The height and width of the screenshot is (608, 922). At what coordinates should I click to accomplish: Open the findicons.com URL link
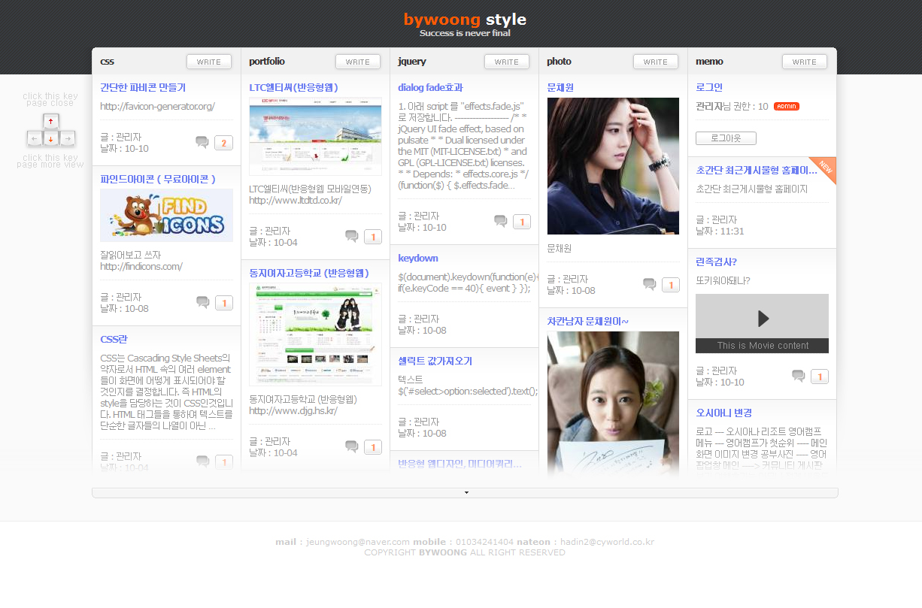141,266
